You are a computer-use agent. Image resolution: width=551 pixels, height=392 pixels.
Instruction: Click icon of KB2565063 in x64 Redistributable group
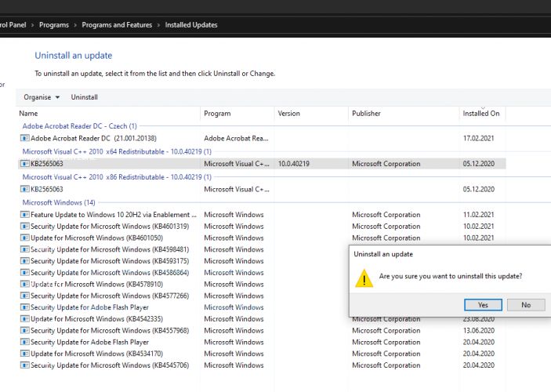pos(24,164)
